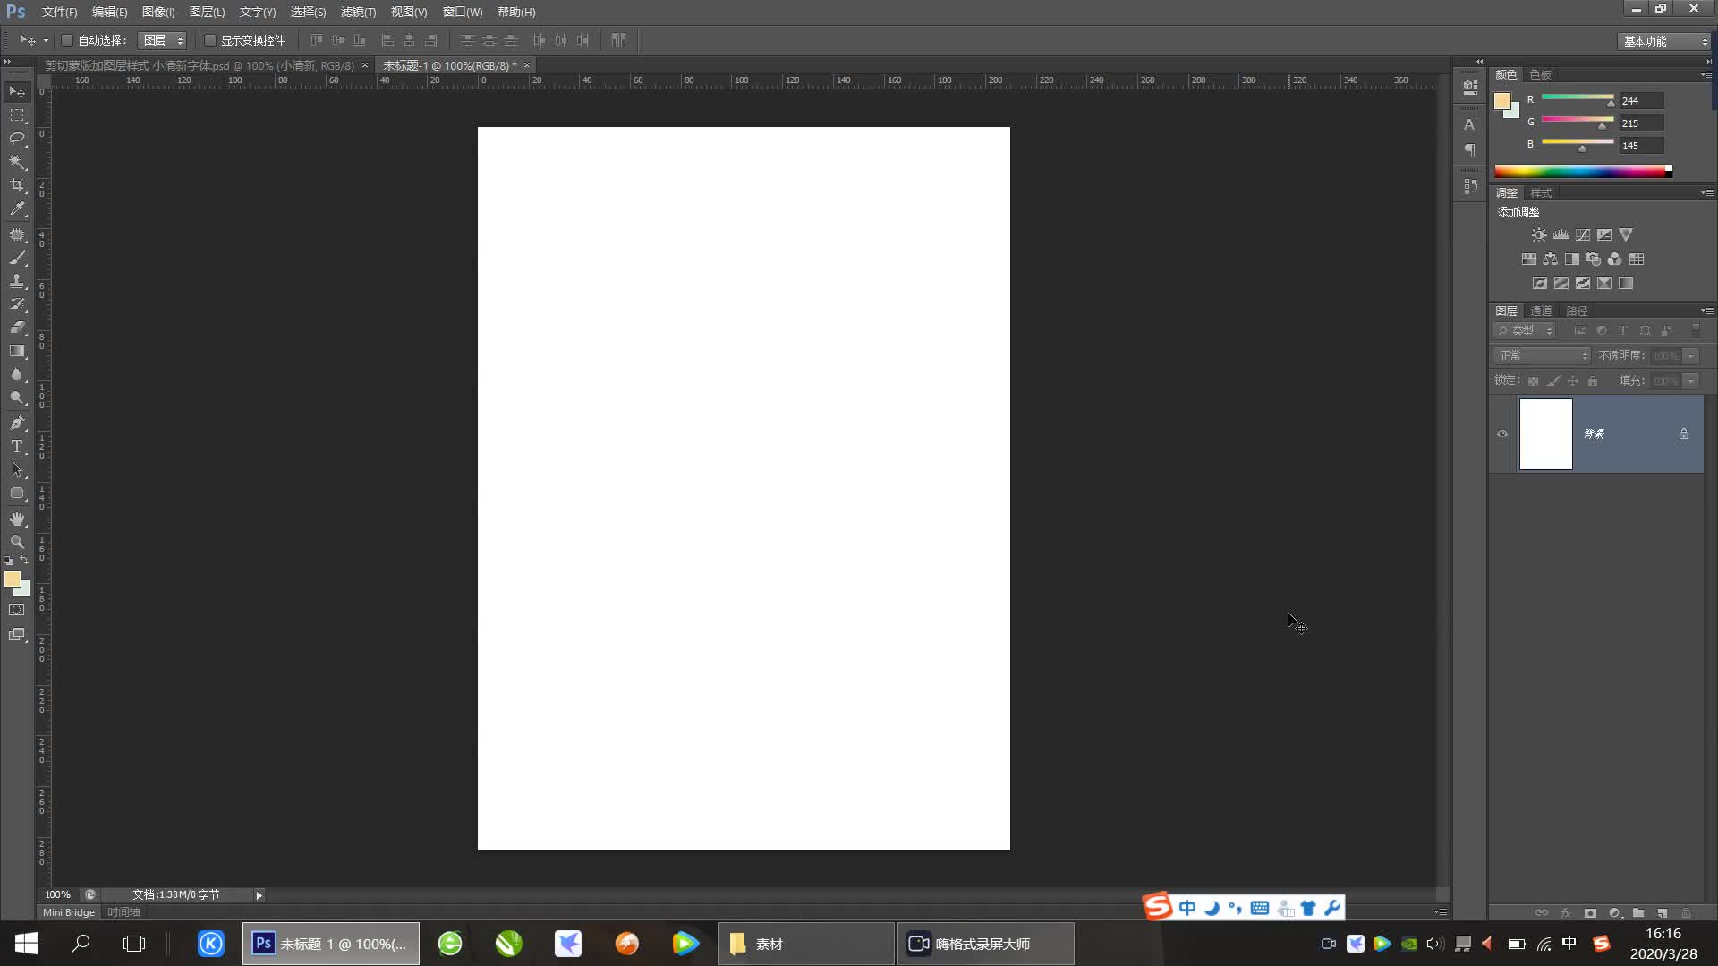Hide the 背景 layer
1718x966 pixels.
pyautogui.click(x=1502, y=435)
